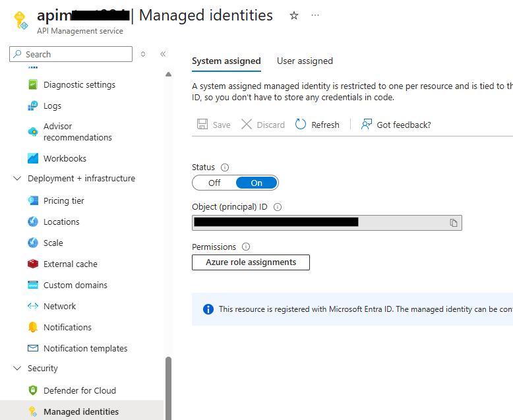513x420 pixels.
Task: Click the API Management key icon in header
Action: click(20, 20)
